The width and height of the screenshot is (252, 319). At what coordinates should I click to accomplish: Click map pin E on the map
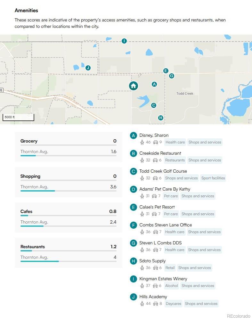[166, 71]
